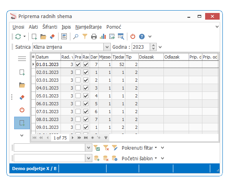Click the sidebar eraser delete icon

(x=22, y=97)
